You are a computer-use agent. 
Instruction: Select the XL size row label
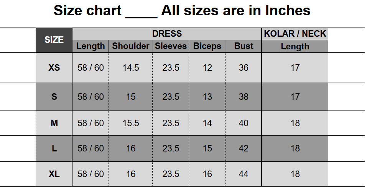pos(54,174)
